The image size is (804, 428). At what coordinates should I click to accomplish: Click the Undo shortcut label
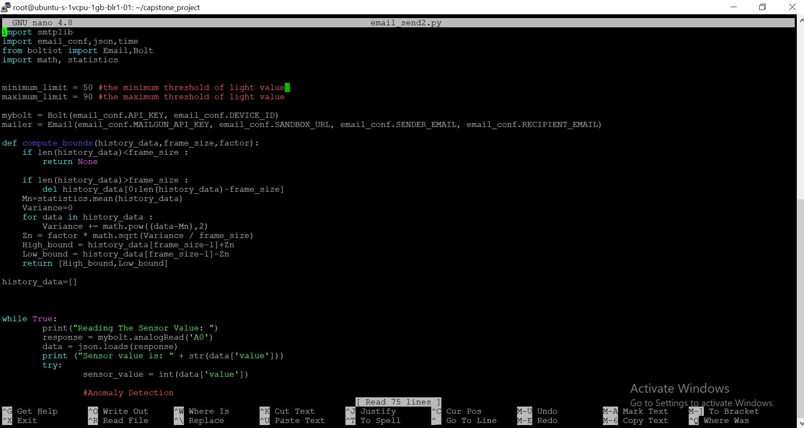tap(547, 411)
